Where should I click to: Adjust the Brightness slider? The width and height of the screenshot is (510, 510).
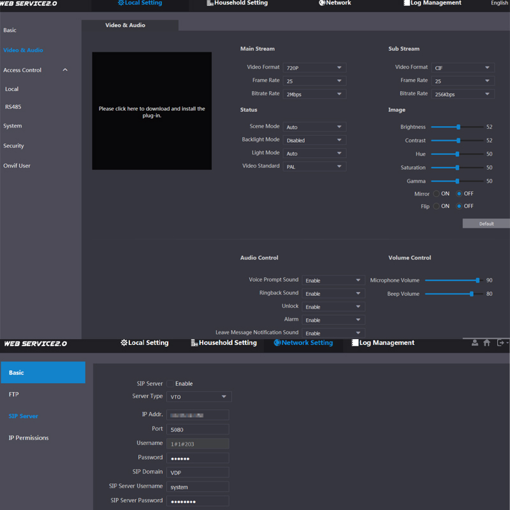(x=457, y=127)
